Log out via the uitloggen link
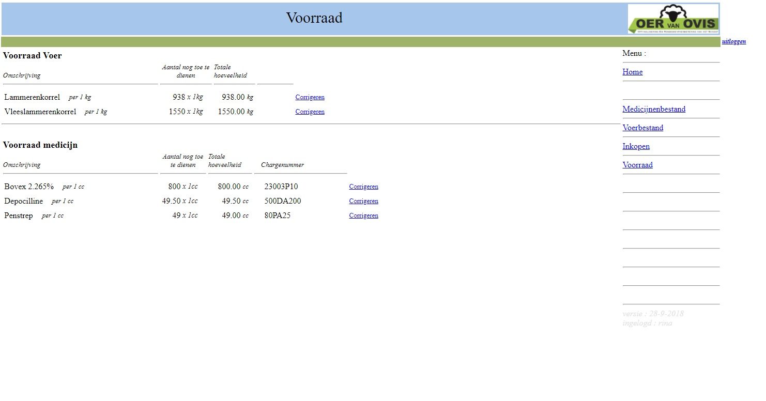This screenshot has width=766, height=401. tap(733, 41)
